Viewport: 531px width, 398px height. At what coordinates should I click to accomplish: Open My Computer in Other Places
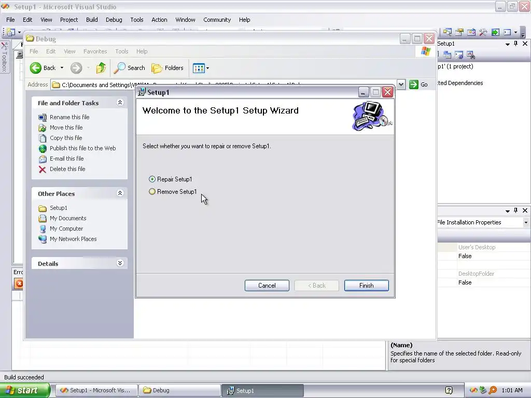coord(66,229)
